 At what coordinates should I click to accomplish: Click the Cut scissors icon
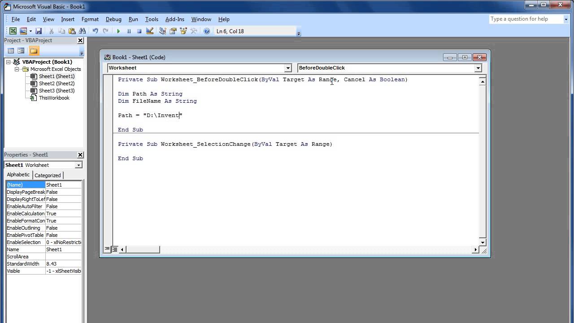pos(51,31)
